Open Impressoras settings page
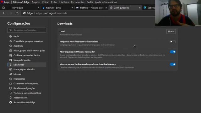Viewport: 201px width, 113px height. click(19, 79)
